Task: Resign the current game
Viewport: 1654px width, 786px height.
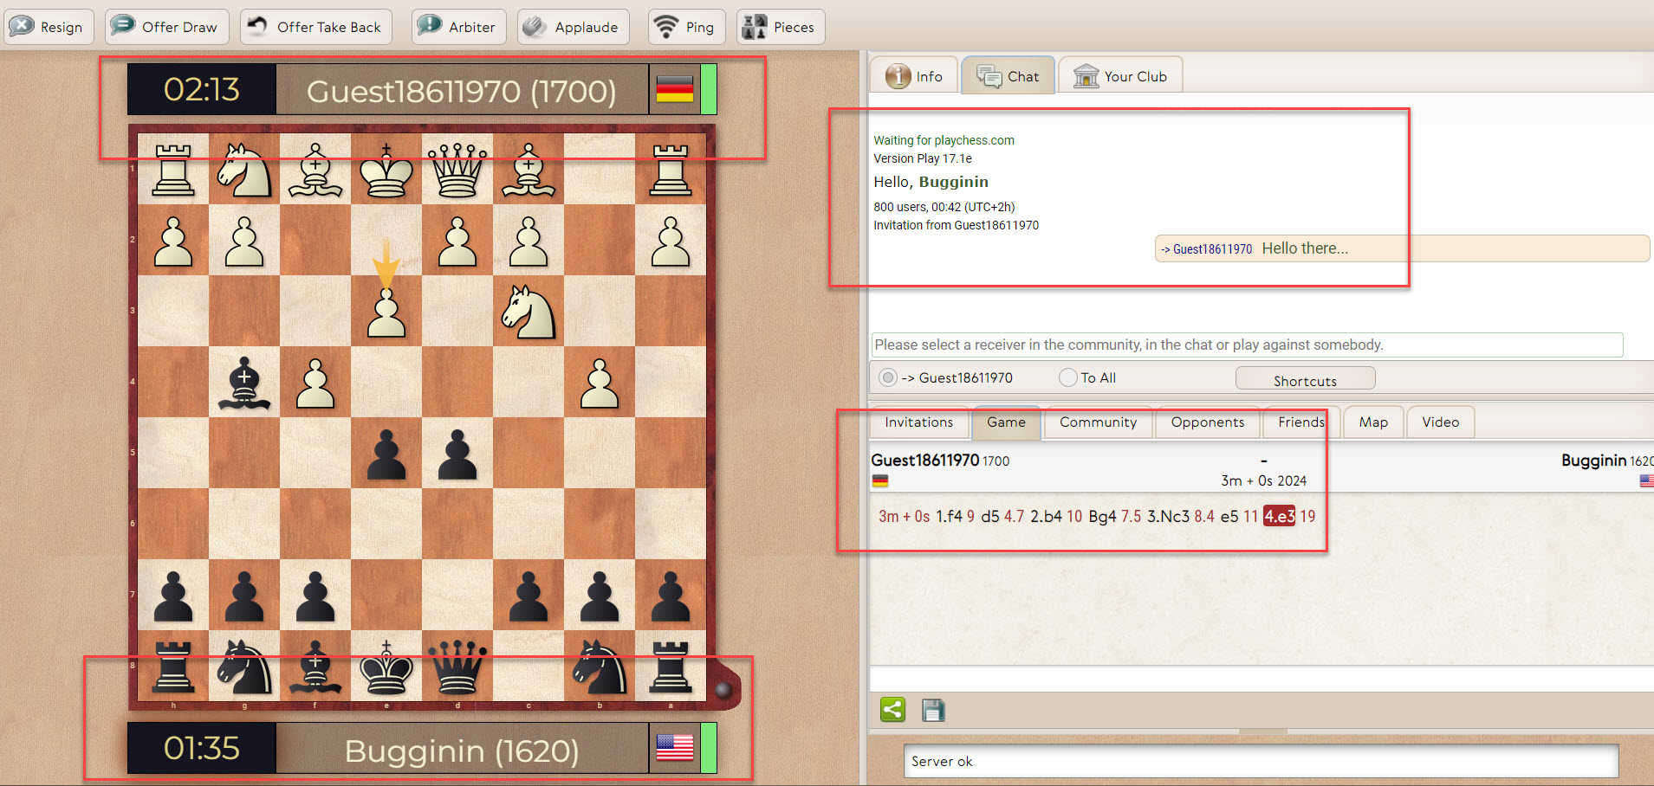Action: 49,27
